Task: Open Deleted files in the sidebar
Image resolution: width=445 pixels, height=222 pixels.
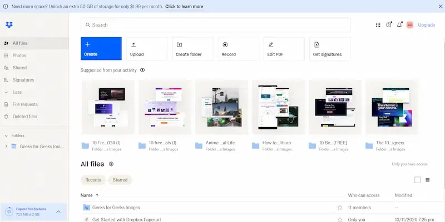Action: pos(34,117)
